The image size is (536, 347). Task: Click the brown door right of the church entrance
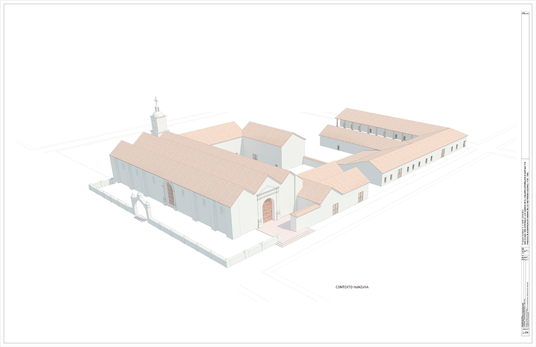(x=335, y=208)
